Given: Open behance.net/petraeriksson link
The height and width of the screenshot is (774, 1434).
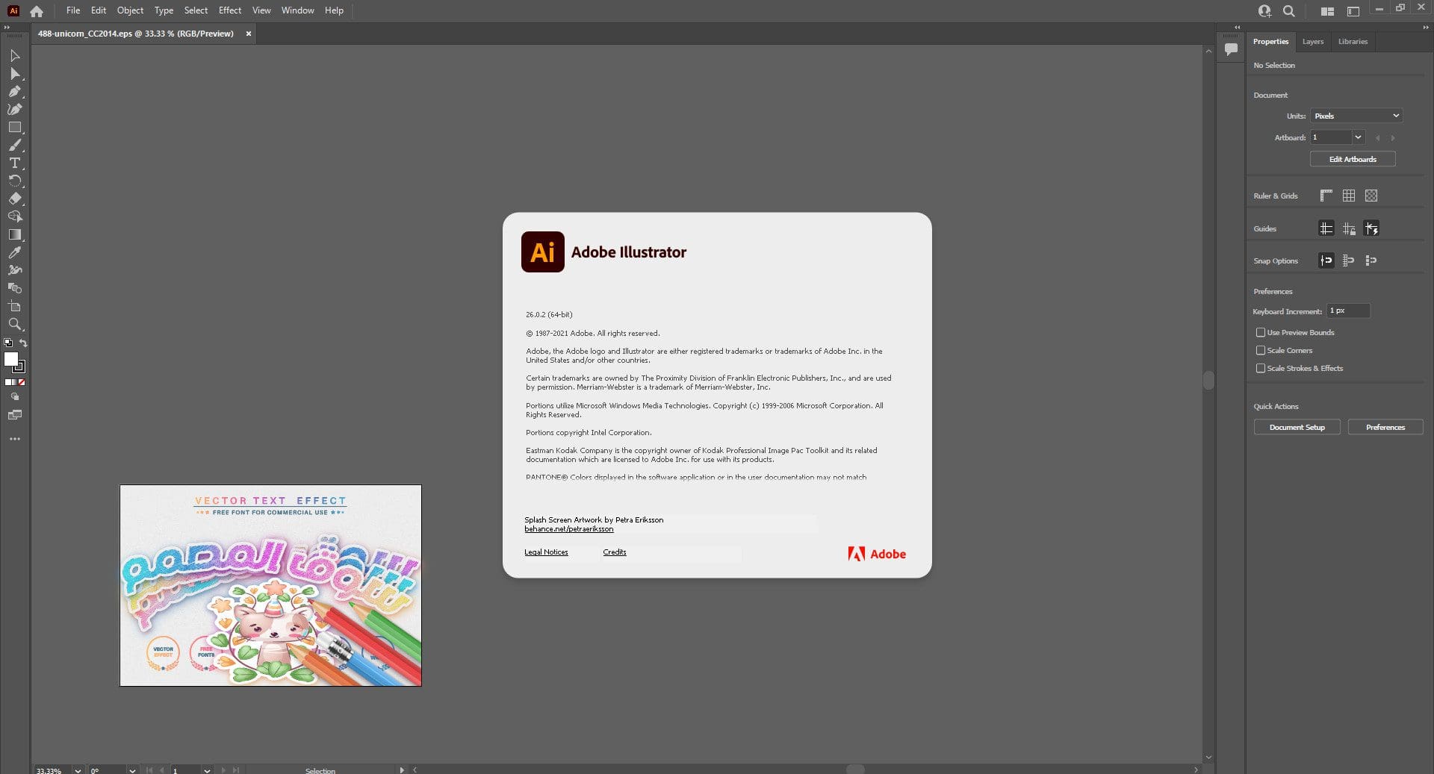Looking at the screenshot, I should coord(568,529).
